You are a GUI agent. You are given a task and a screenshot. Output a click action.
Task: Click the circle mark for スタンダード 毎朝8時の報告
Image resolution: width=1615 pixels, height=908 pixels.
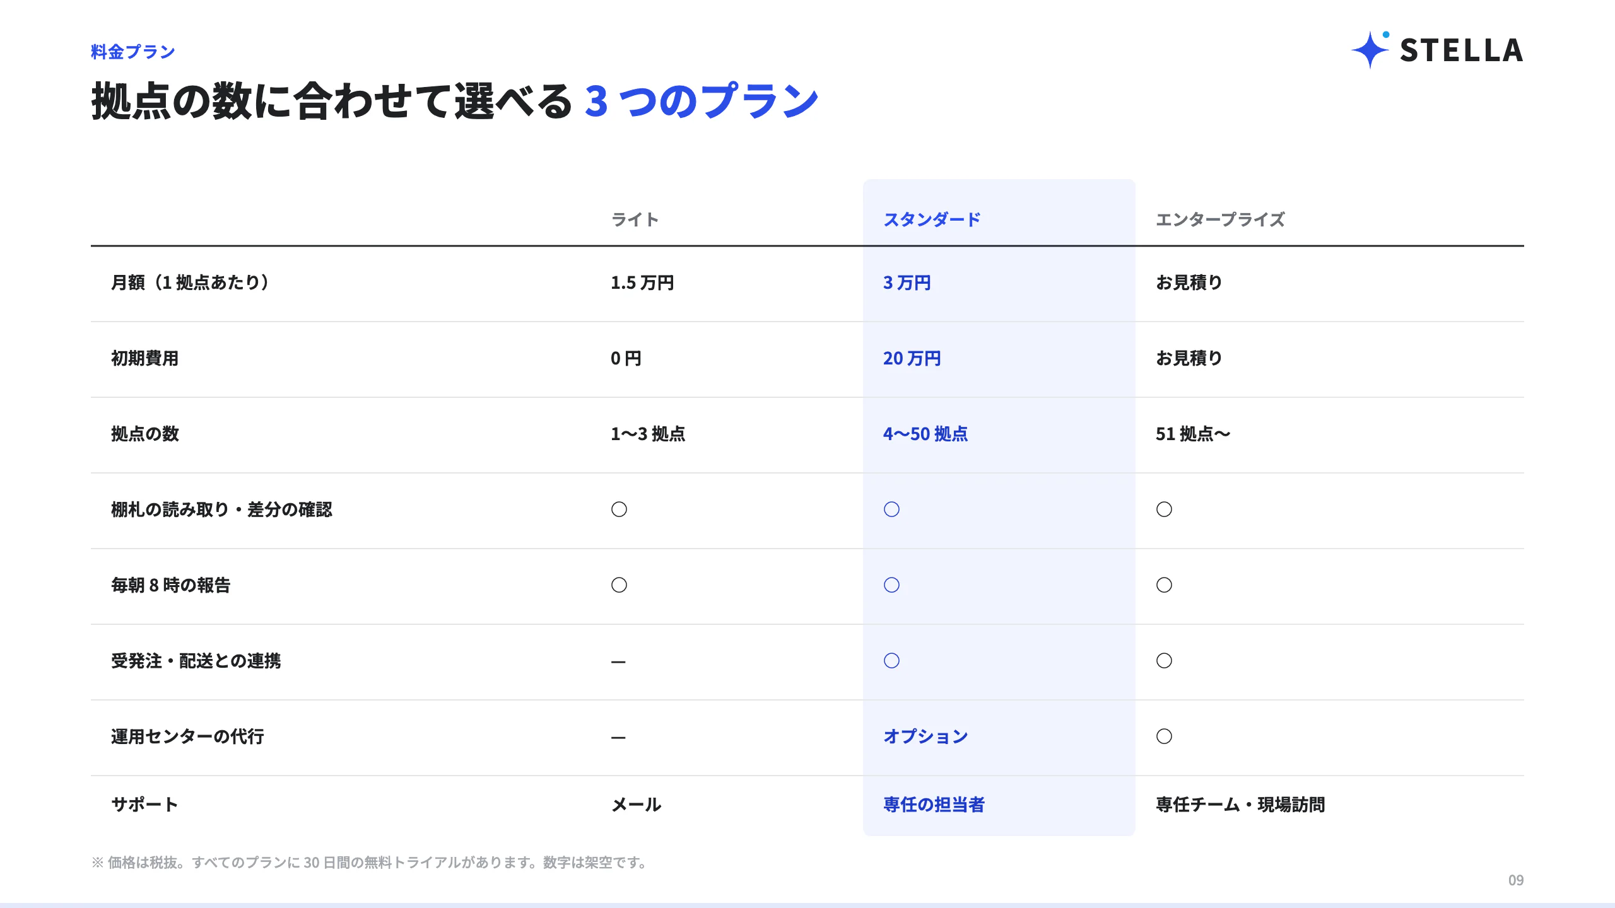pos(891,585)
